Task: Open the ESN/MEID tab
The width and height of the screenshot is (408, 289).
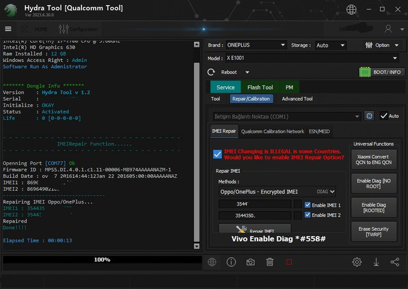Action: [319, 131]
